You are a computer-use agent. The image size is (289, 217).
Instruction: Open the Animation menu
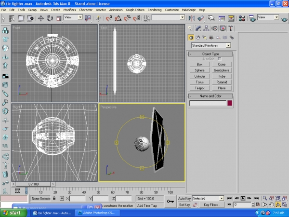116,10
